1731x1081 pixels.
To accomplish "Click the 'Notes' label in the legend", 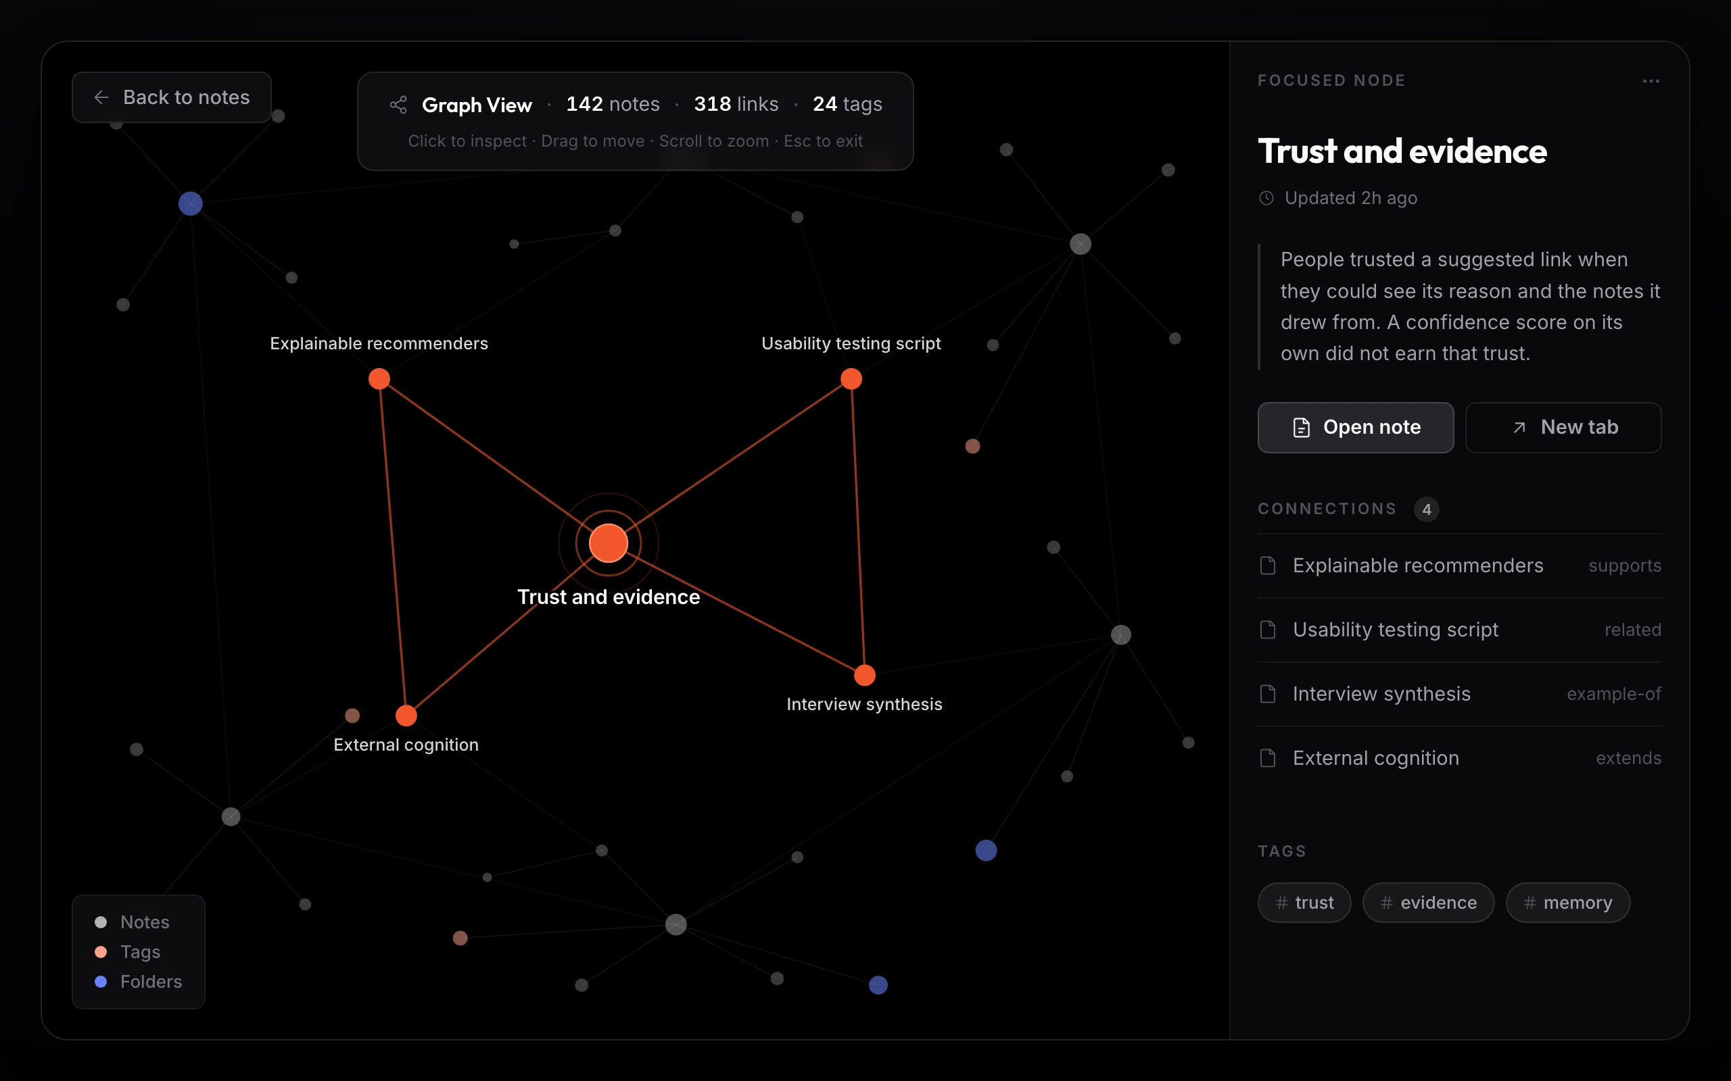I will click(x=145, y=922).
